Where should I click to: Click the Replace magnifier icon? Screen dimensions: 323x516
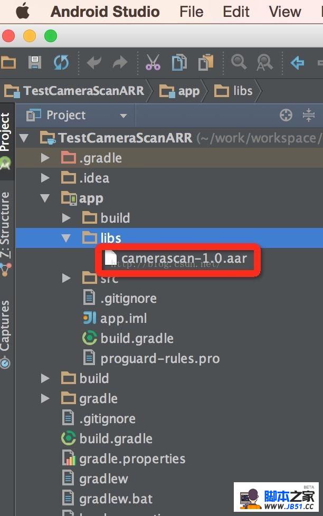click(x=265, y=63)
